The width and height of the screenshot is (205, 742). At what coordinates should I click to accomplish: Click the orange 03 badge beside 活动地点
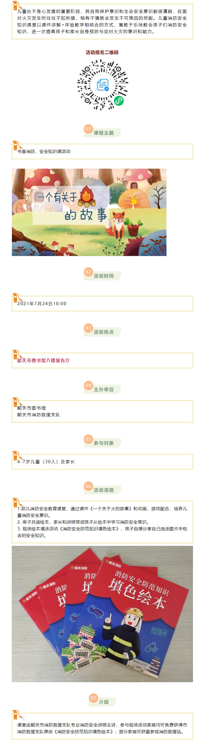88,328
